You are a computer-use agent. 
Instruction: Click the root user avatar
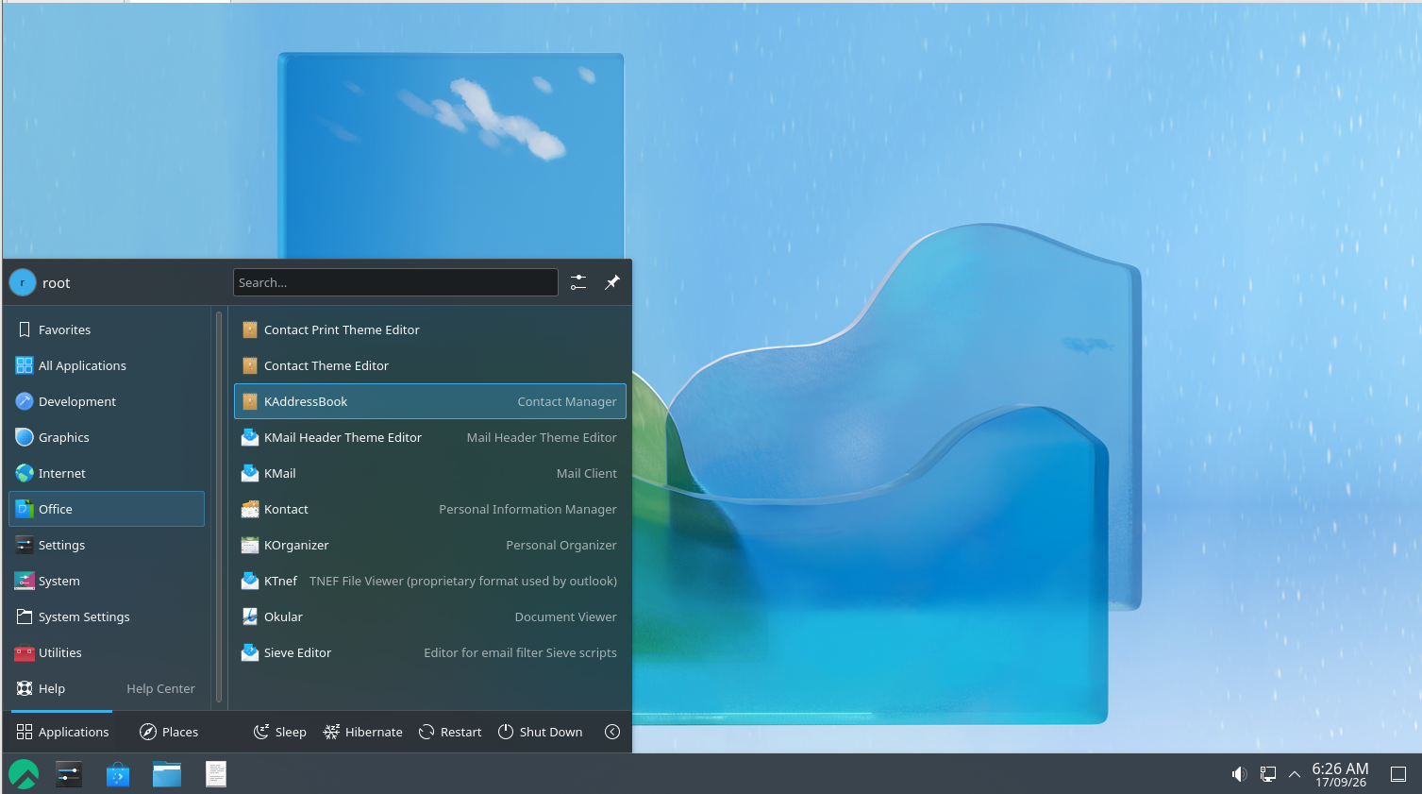coord(23,282)
